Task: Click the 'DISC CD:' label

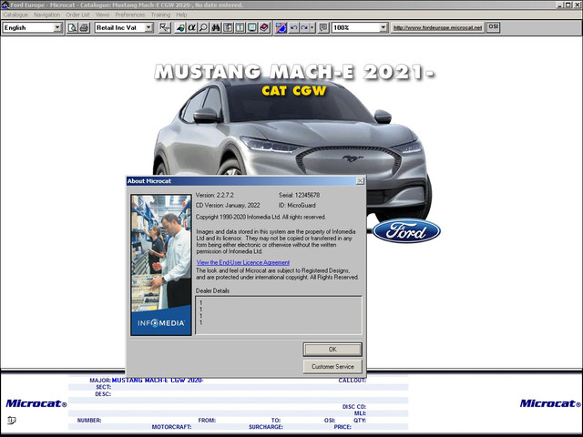Action: click(x=354, y=407)
